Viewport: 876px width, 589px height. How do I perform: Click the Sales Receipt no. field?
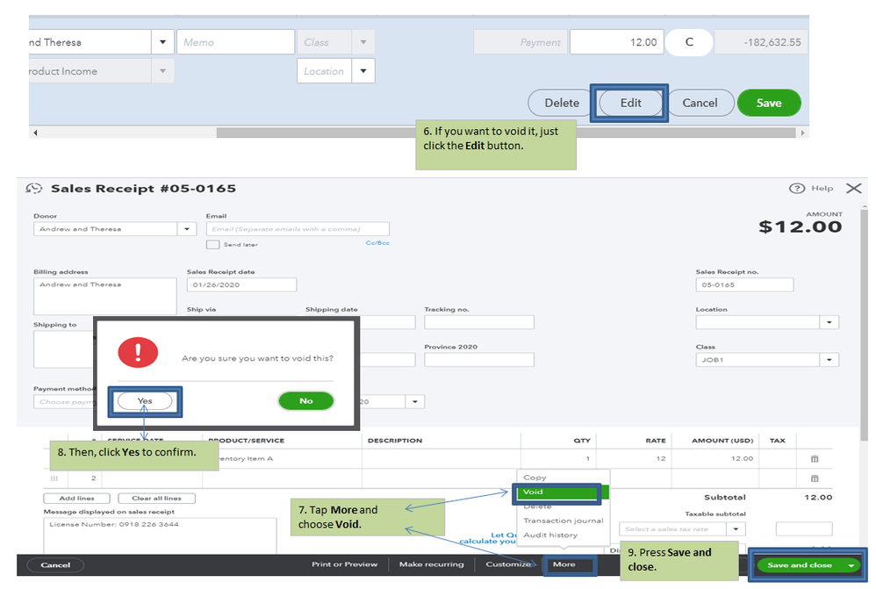click(x=744, y=284)
